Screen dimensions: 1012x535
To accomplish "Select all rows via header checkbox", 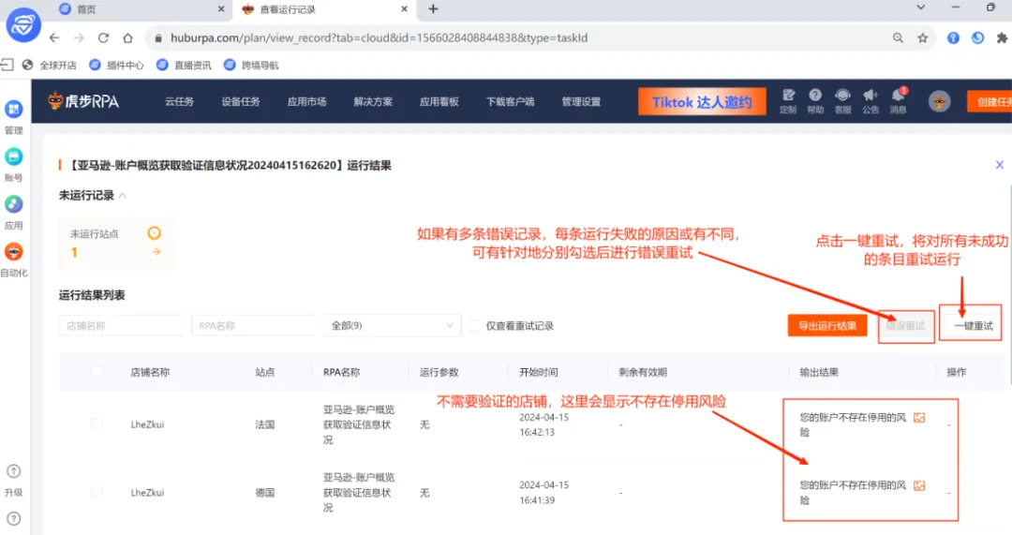I will coord(97,372).
